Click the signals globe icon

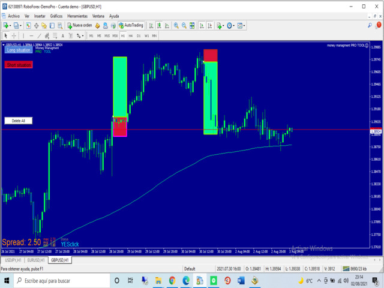point(113,25)
